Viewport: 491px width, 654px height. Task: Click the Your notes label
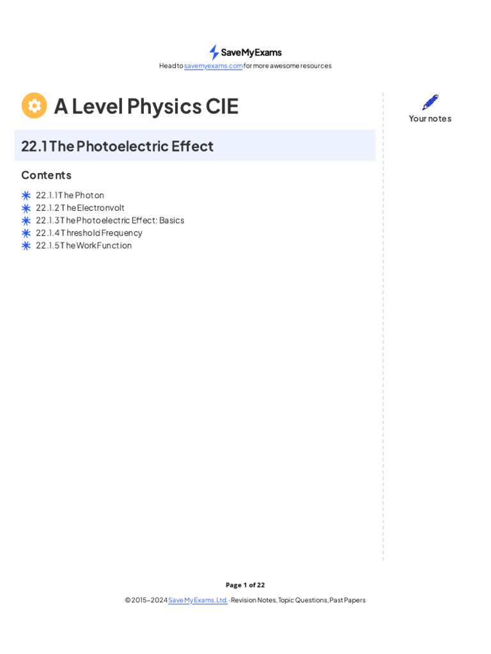click(430, 119)
